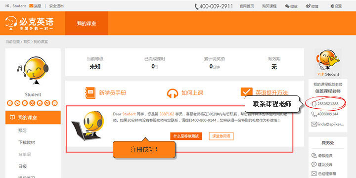Open the 英语提升方法 link
Screen dimensions: 356x178
[x=272, y=92]
